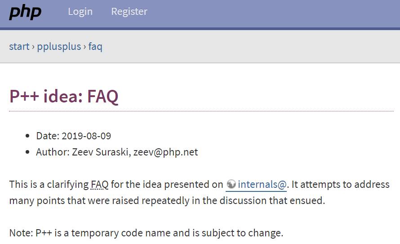Go to the start breadcrumb
Screen dimensions: 400x244
coord(19,46)
